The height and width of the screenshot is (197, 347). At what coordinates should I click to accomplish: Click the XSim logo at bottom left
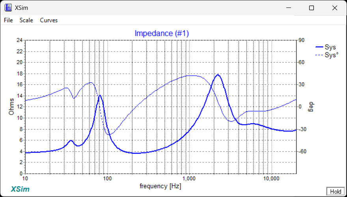[x=19, y=189]
